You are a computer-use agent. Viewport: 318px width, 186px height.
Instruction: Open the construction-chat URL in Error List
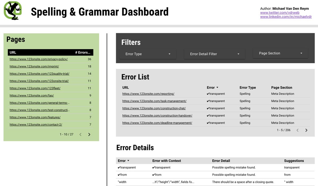(x=154, y=108)
